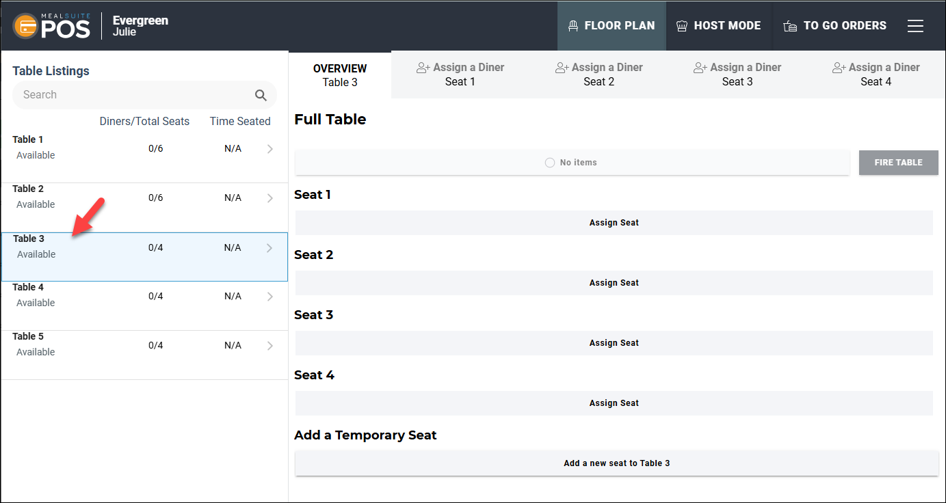This screenshot has width=946, height=503.
Task: Click the Diners/Total Seats column header
Action: pos(144,122)
